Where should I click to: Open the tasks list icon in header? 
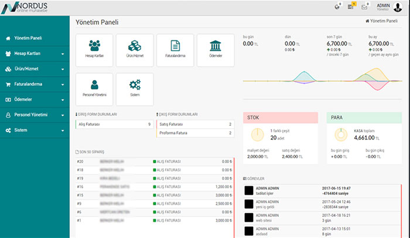click(351, 7)
